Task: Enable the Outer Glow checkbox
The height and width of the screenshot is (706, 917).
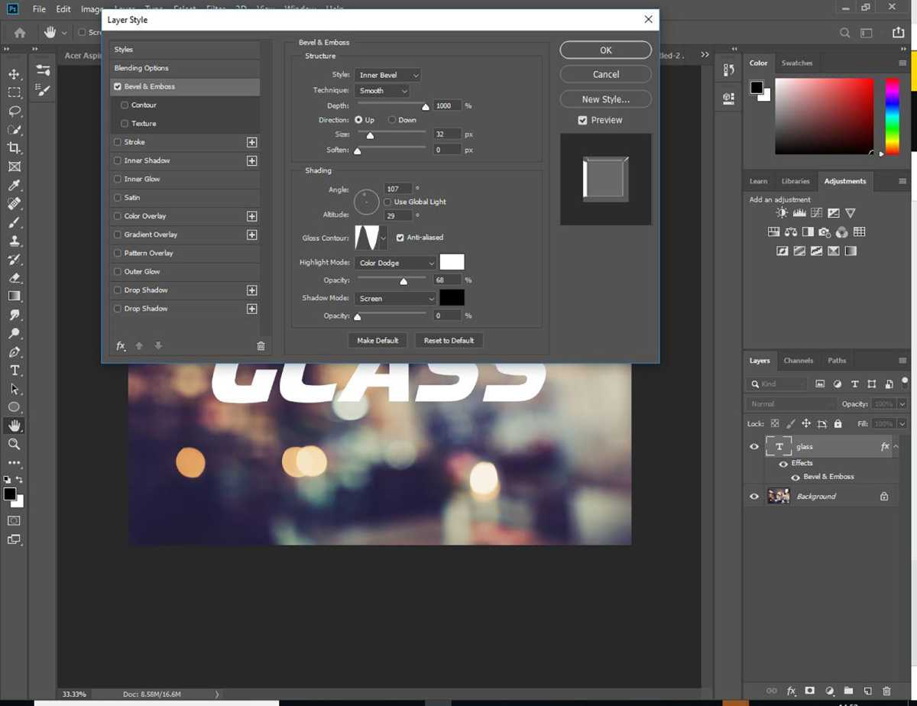Action: point(117,271)
